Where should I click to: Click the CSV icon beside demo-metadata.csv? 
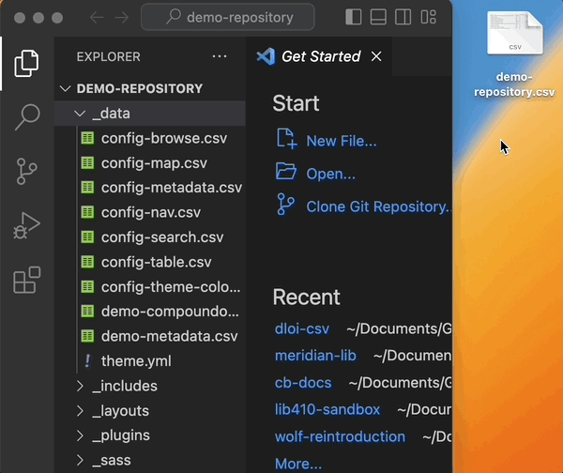tap(87, 336)
